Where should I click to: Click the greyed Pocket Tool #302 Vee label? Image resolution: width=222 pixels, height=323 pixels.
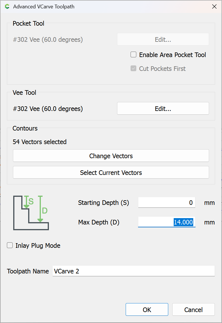click(48, 39)
